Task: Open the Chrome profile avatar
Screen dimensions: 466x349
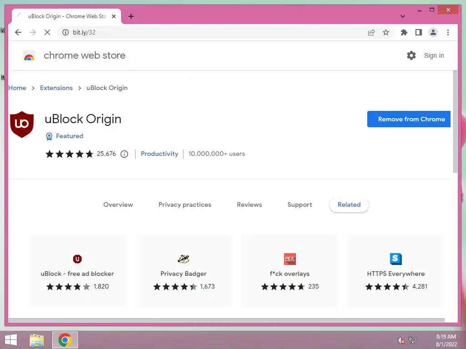Action: [433, 32]
